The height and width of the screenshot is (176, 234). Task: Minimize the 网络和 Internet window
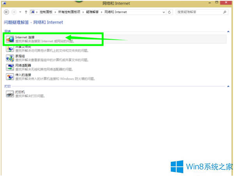coord(210,3)
